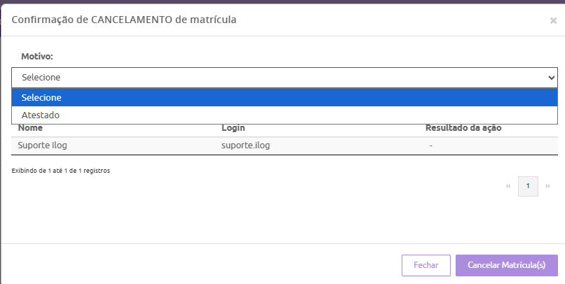The width and height of the screenshot is (565, 284).
Task: Click the Motivo dropdown arrow
Action: 550,78
